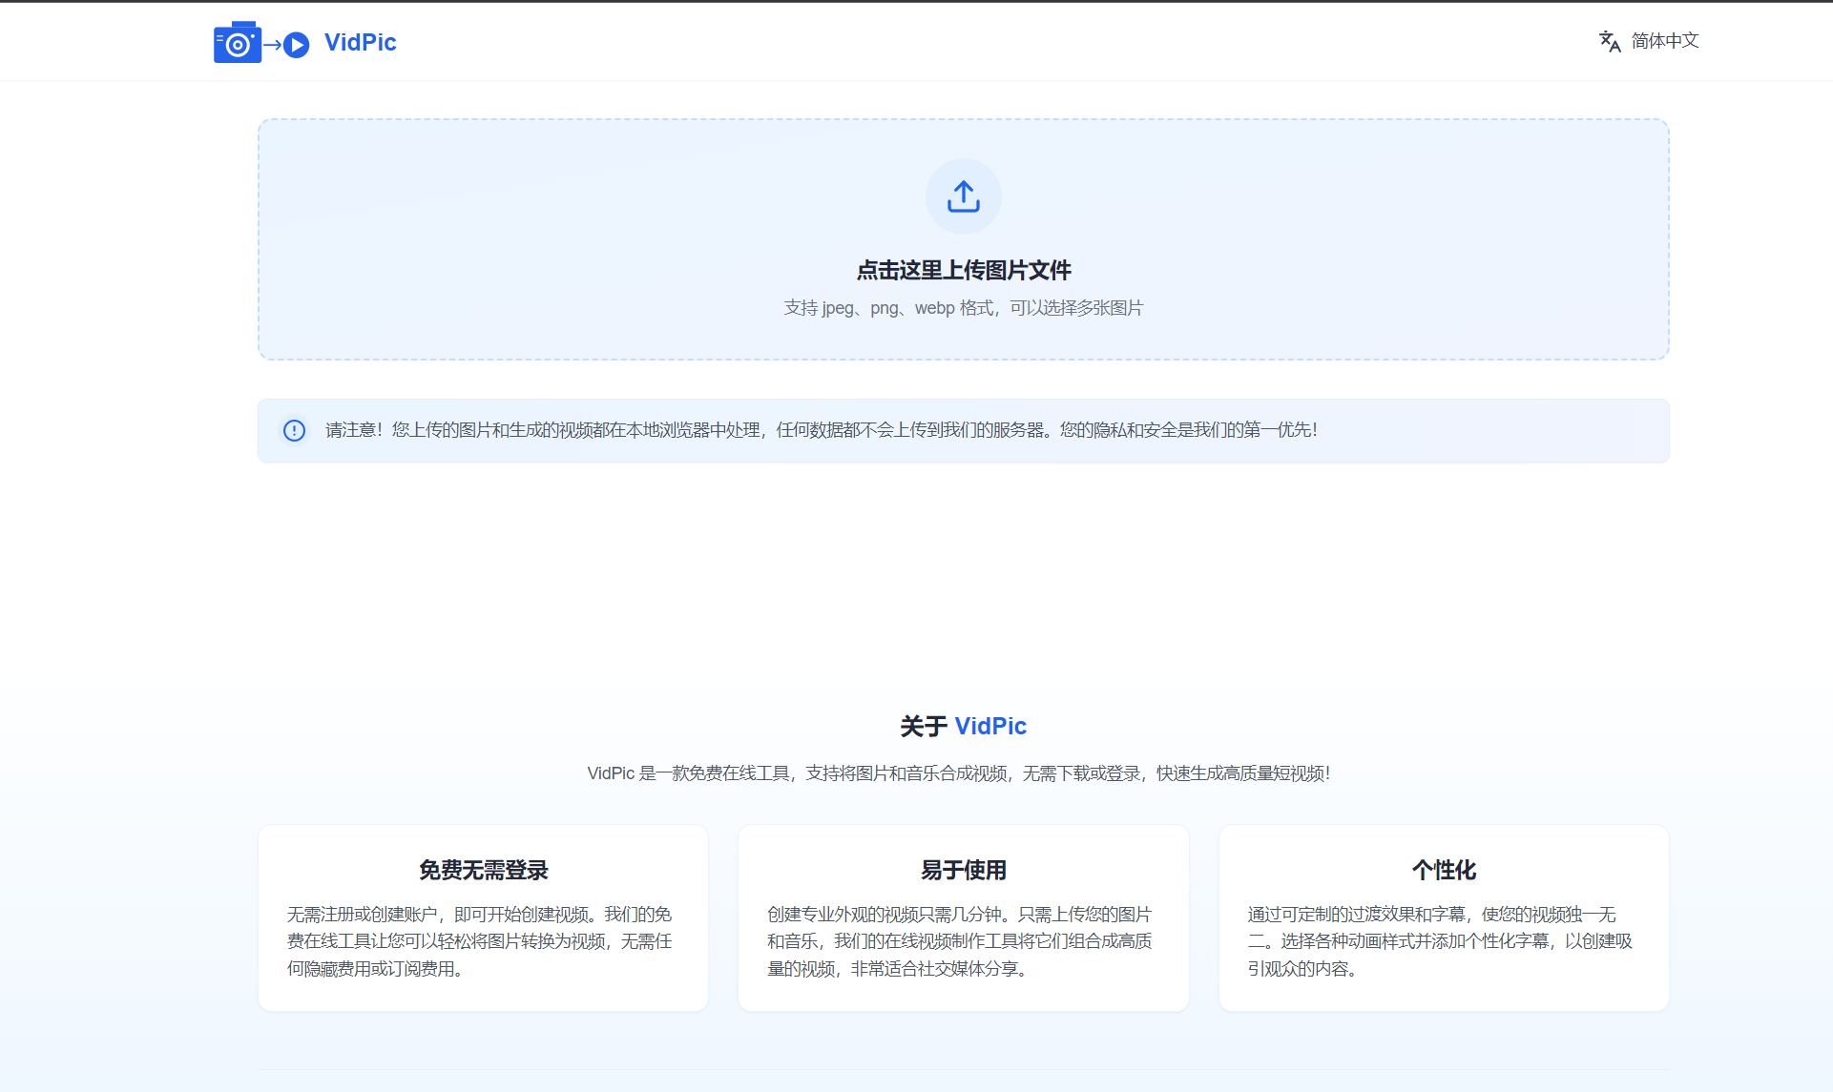Image resolution: width=1833 pixels, height=1092 pixels.
Task: Click the 关于 VidPic heading
Action: [x=964, y=726]
